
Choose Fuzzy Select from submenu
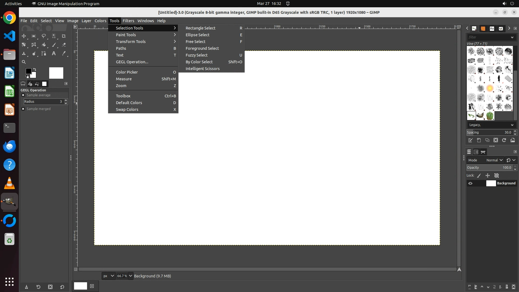point(197,55)
